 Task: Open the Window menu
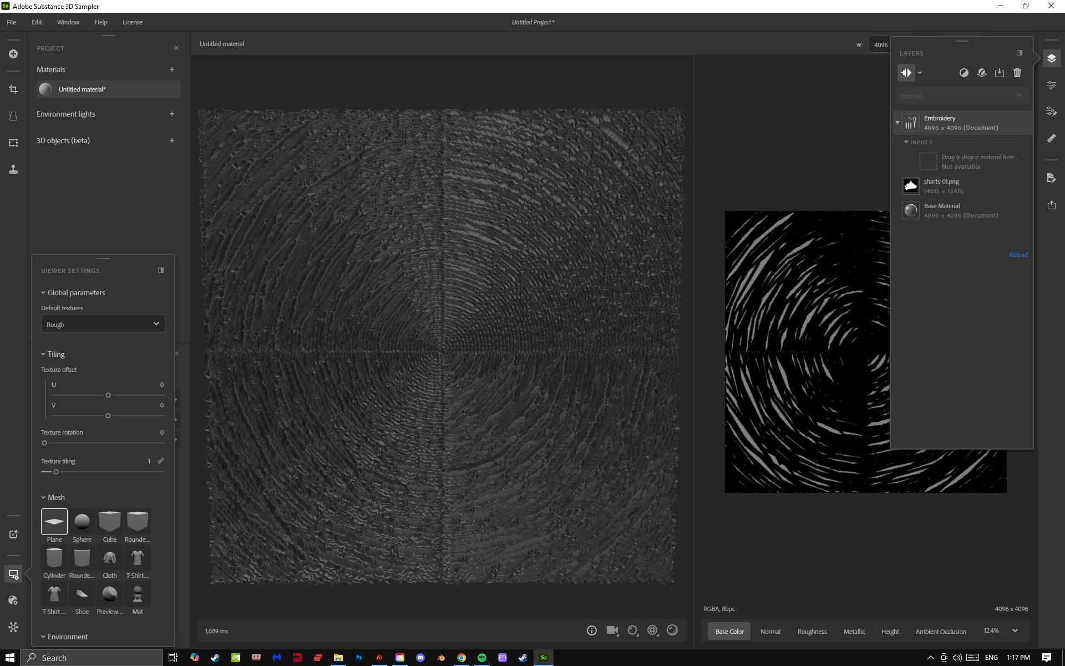click(x=68, y=22)
